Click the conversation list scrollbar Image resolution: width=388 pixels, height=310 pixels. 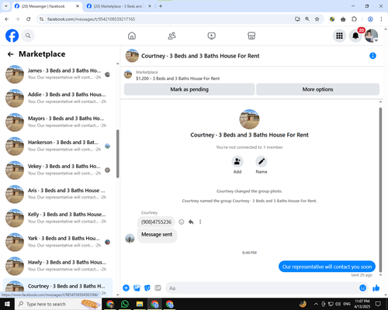(118, 153)
